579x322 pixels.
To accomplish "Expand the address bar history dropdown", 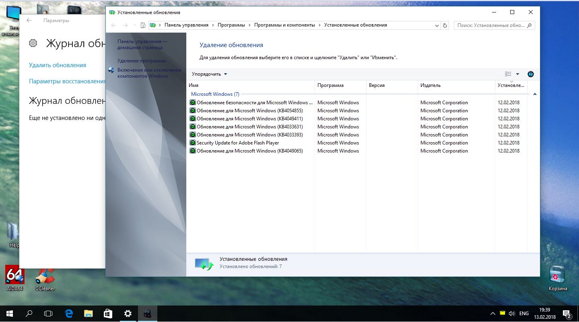I will point(437,25).
